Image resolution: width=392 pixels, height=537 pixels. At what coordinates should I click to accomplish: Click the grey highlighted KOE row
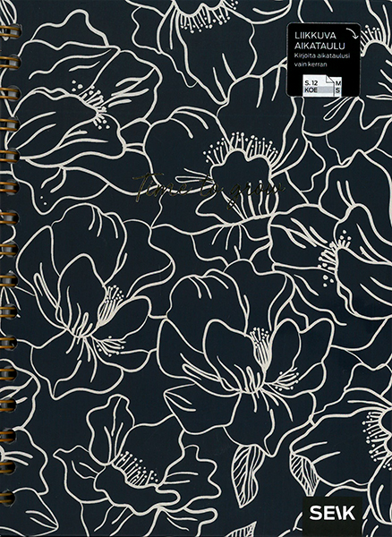point(317,91)
